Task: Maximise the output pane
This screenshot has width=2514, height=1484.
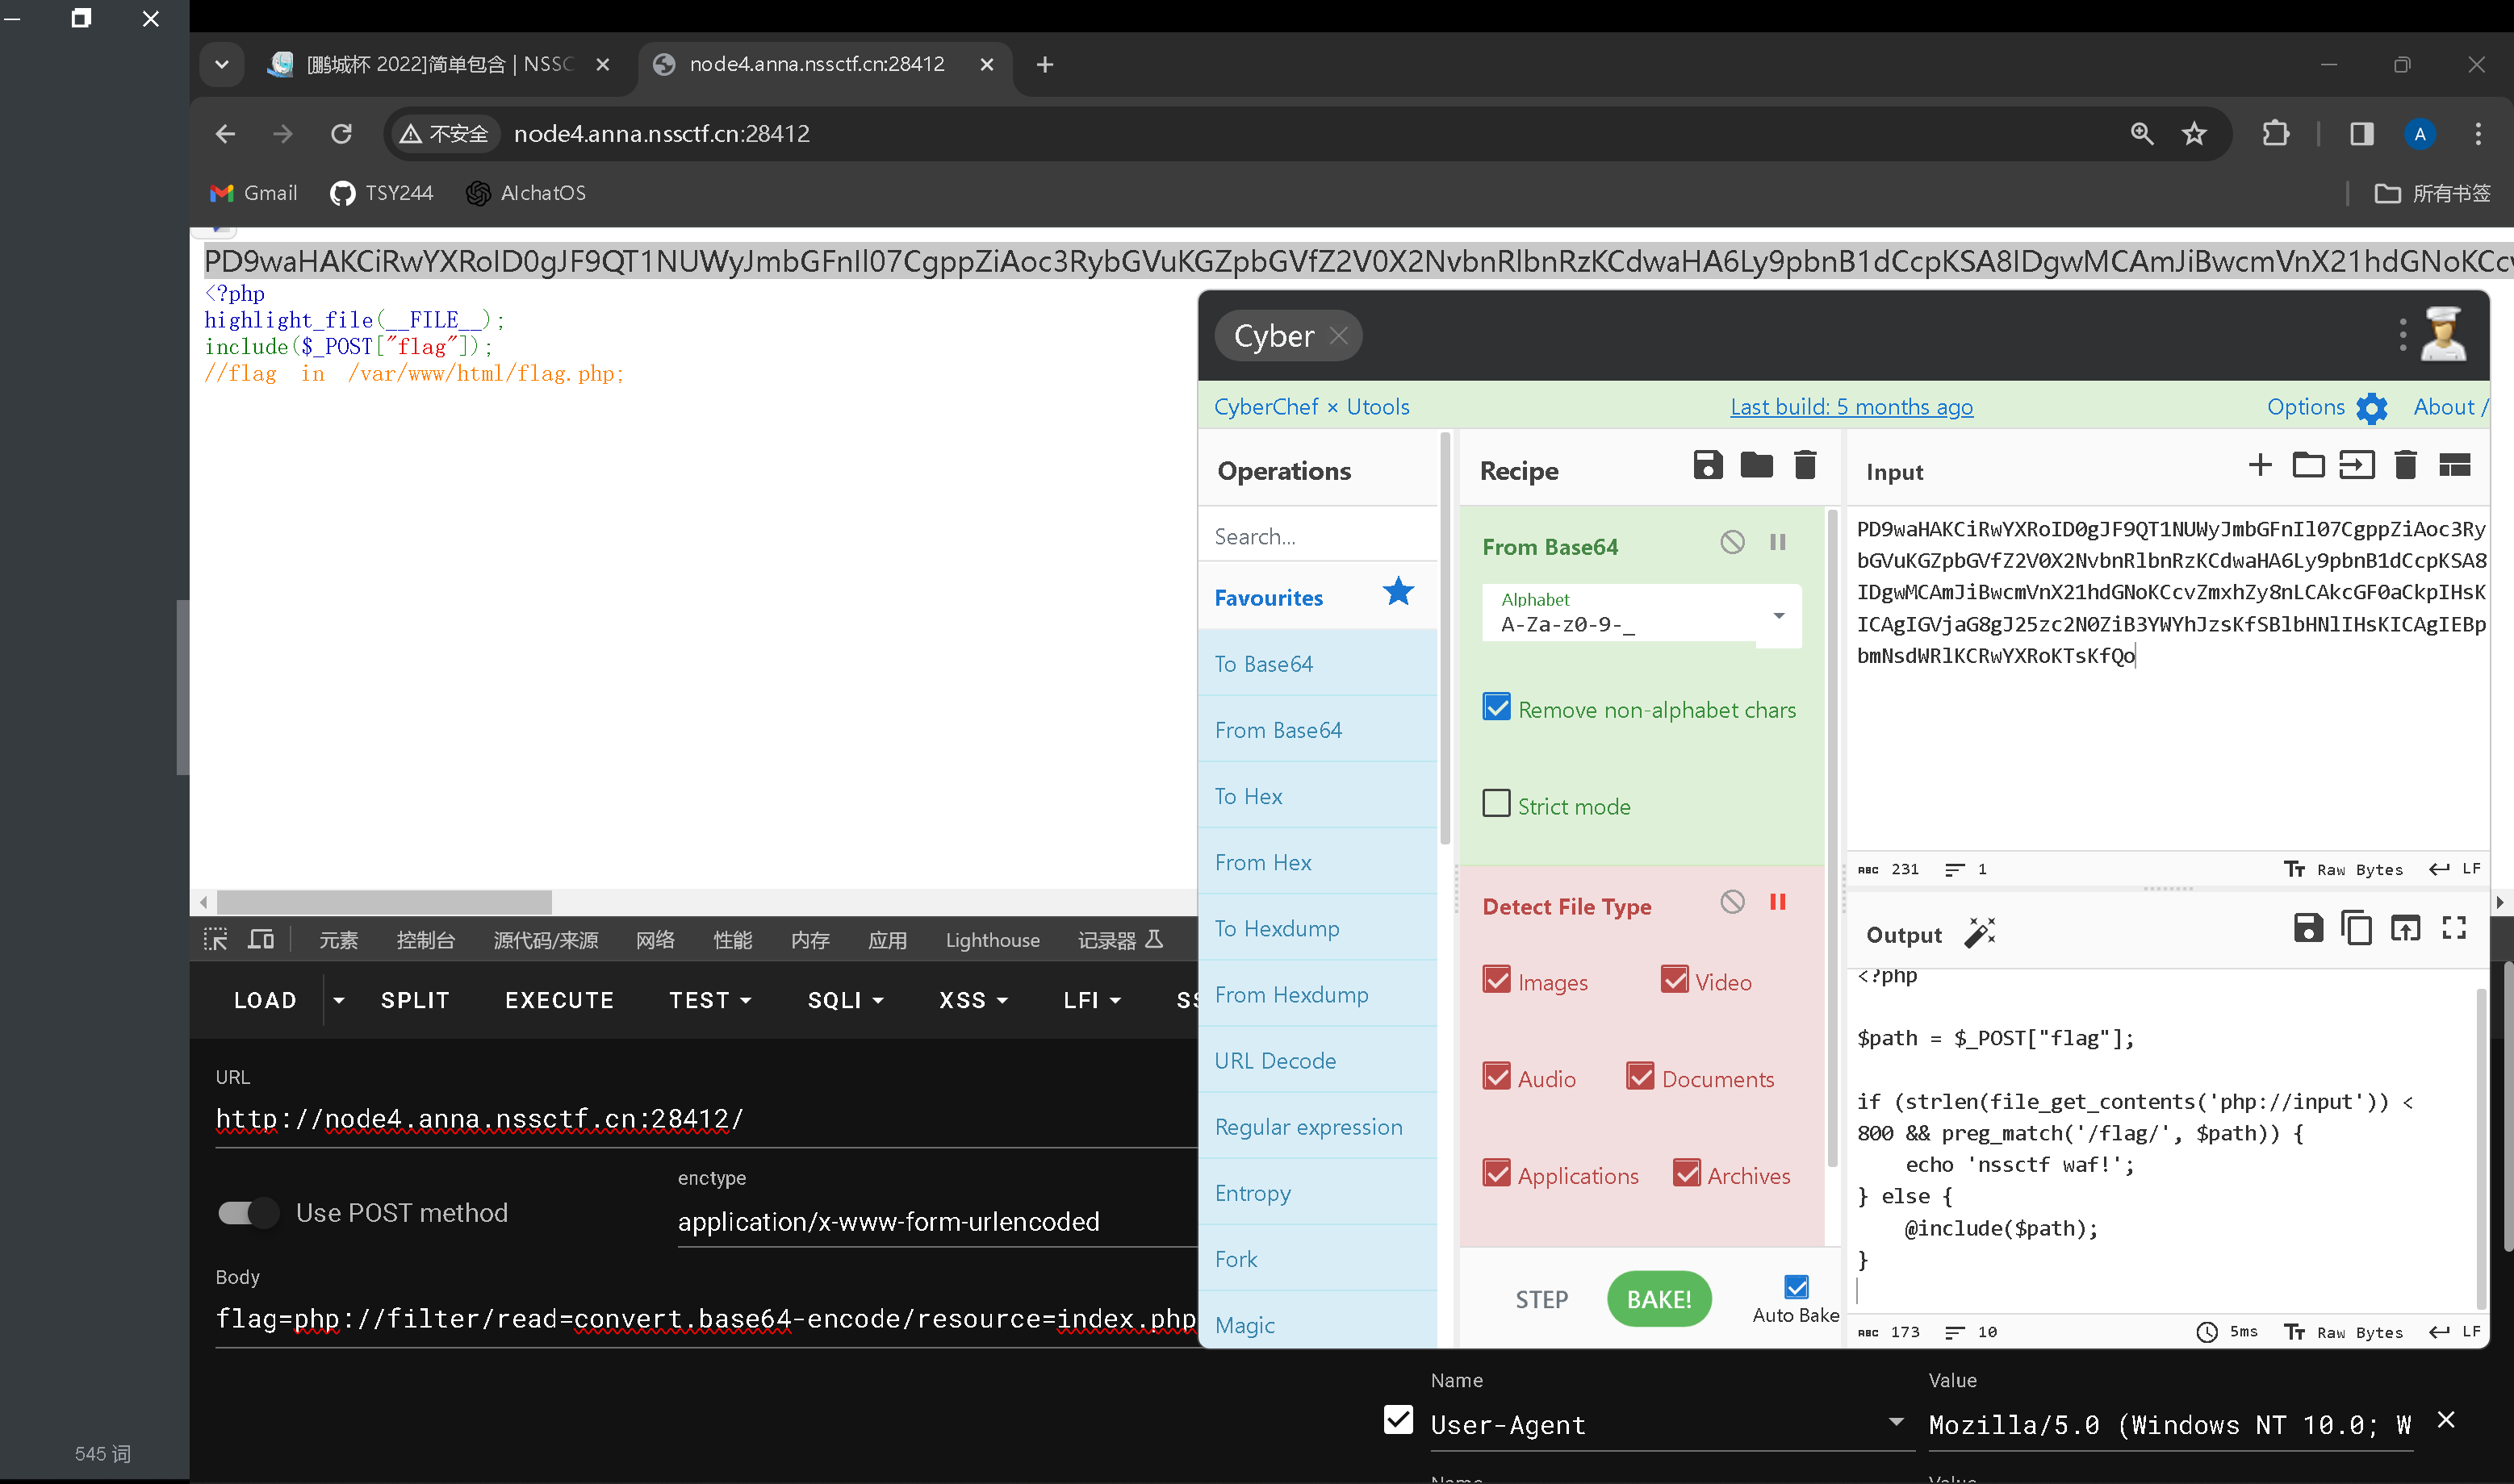Action: [2454, 929]
